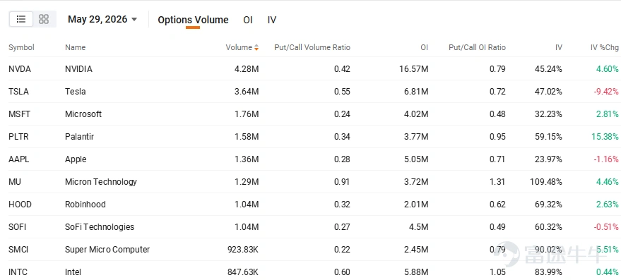Click Apple IV %Chg -1.16%
The width and height of the screenshot is (621, 280).
click(x=606, y=159)
